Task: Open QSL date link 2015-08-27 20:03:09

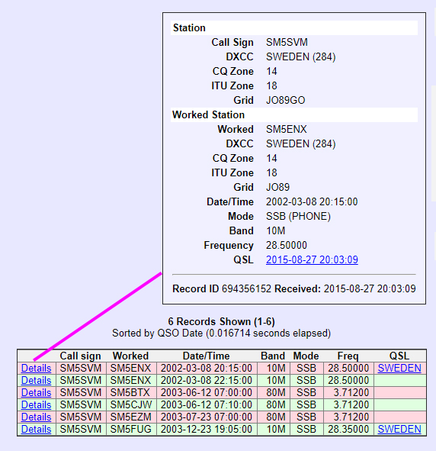Action: 312,259
